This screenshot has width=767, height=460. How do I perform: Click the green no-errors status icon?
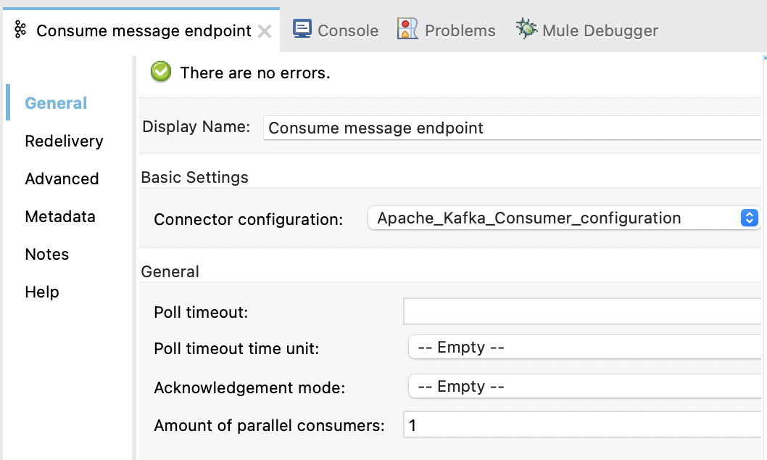(x=160, y=72)
